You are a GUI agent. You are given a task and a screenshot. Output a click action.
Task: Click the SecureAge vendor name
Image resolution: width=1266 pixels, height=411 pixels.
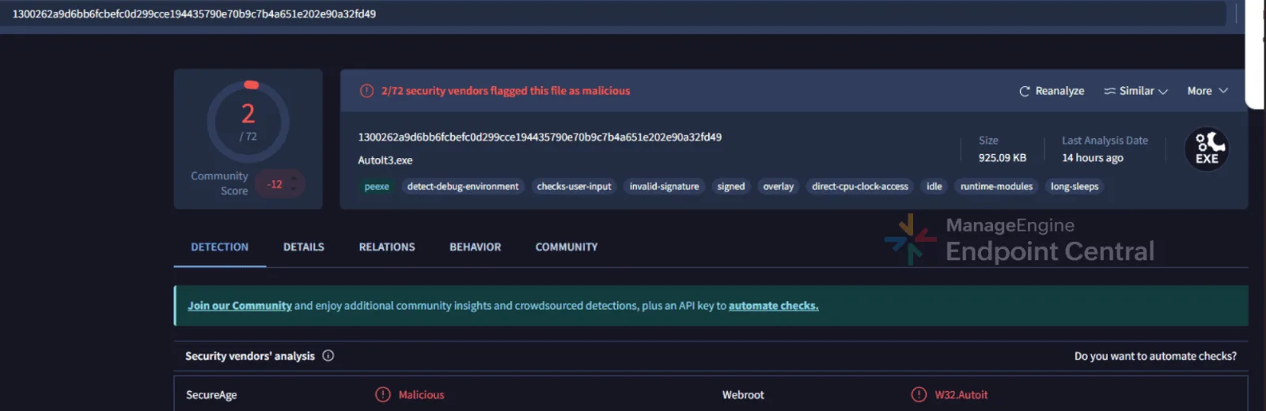point(211,395)
